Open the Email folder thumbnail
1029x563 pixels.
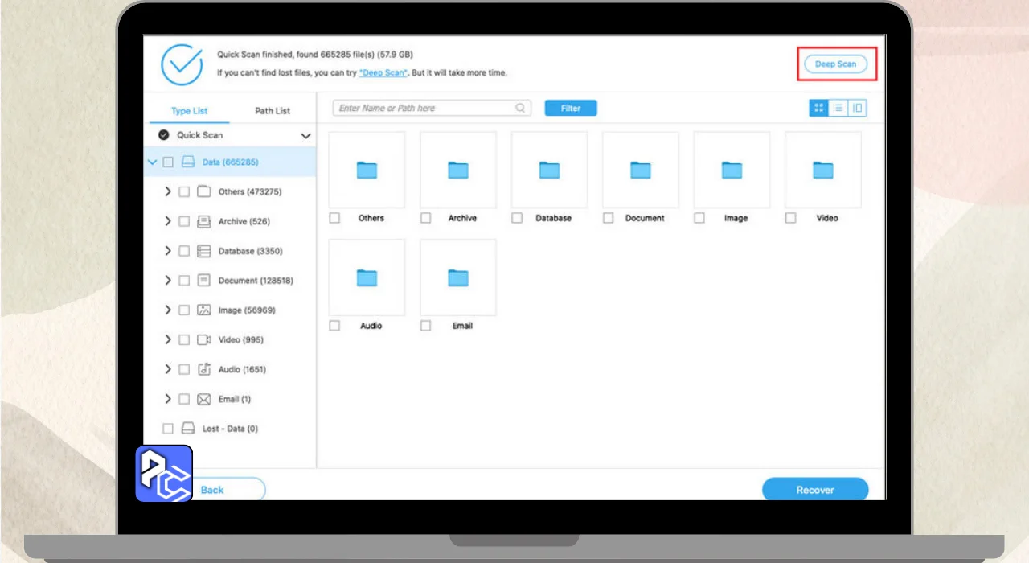point(458,277)
